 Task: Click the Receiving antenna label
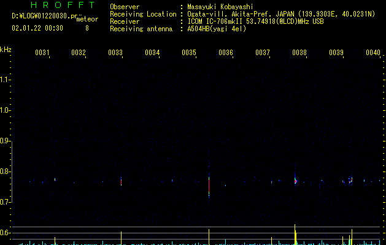coord(141,29)
